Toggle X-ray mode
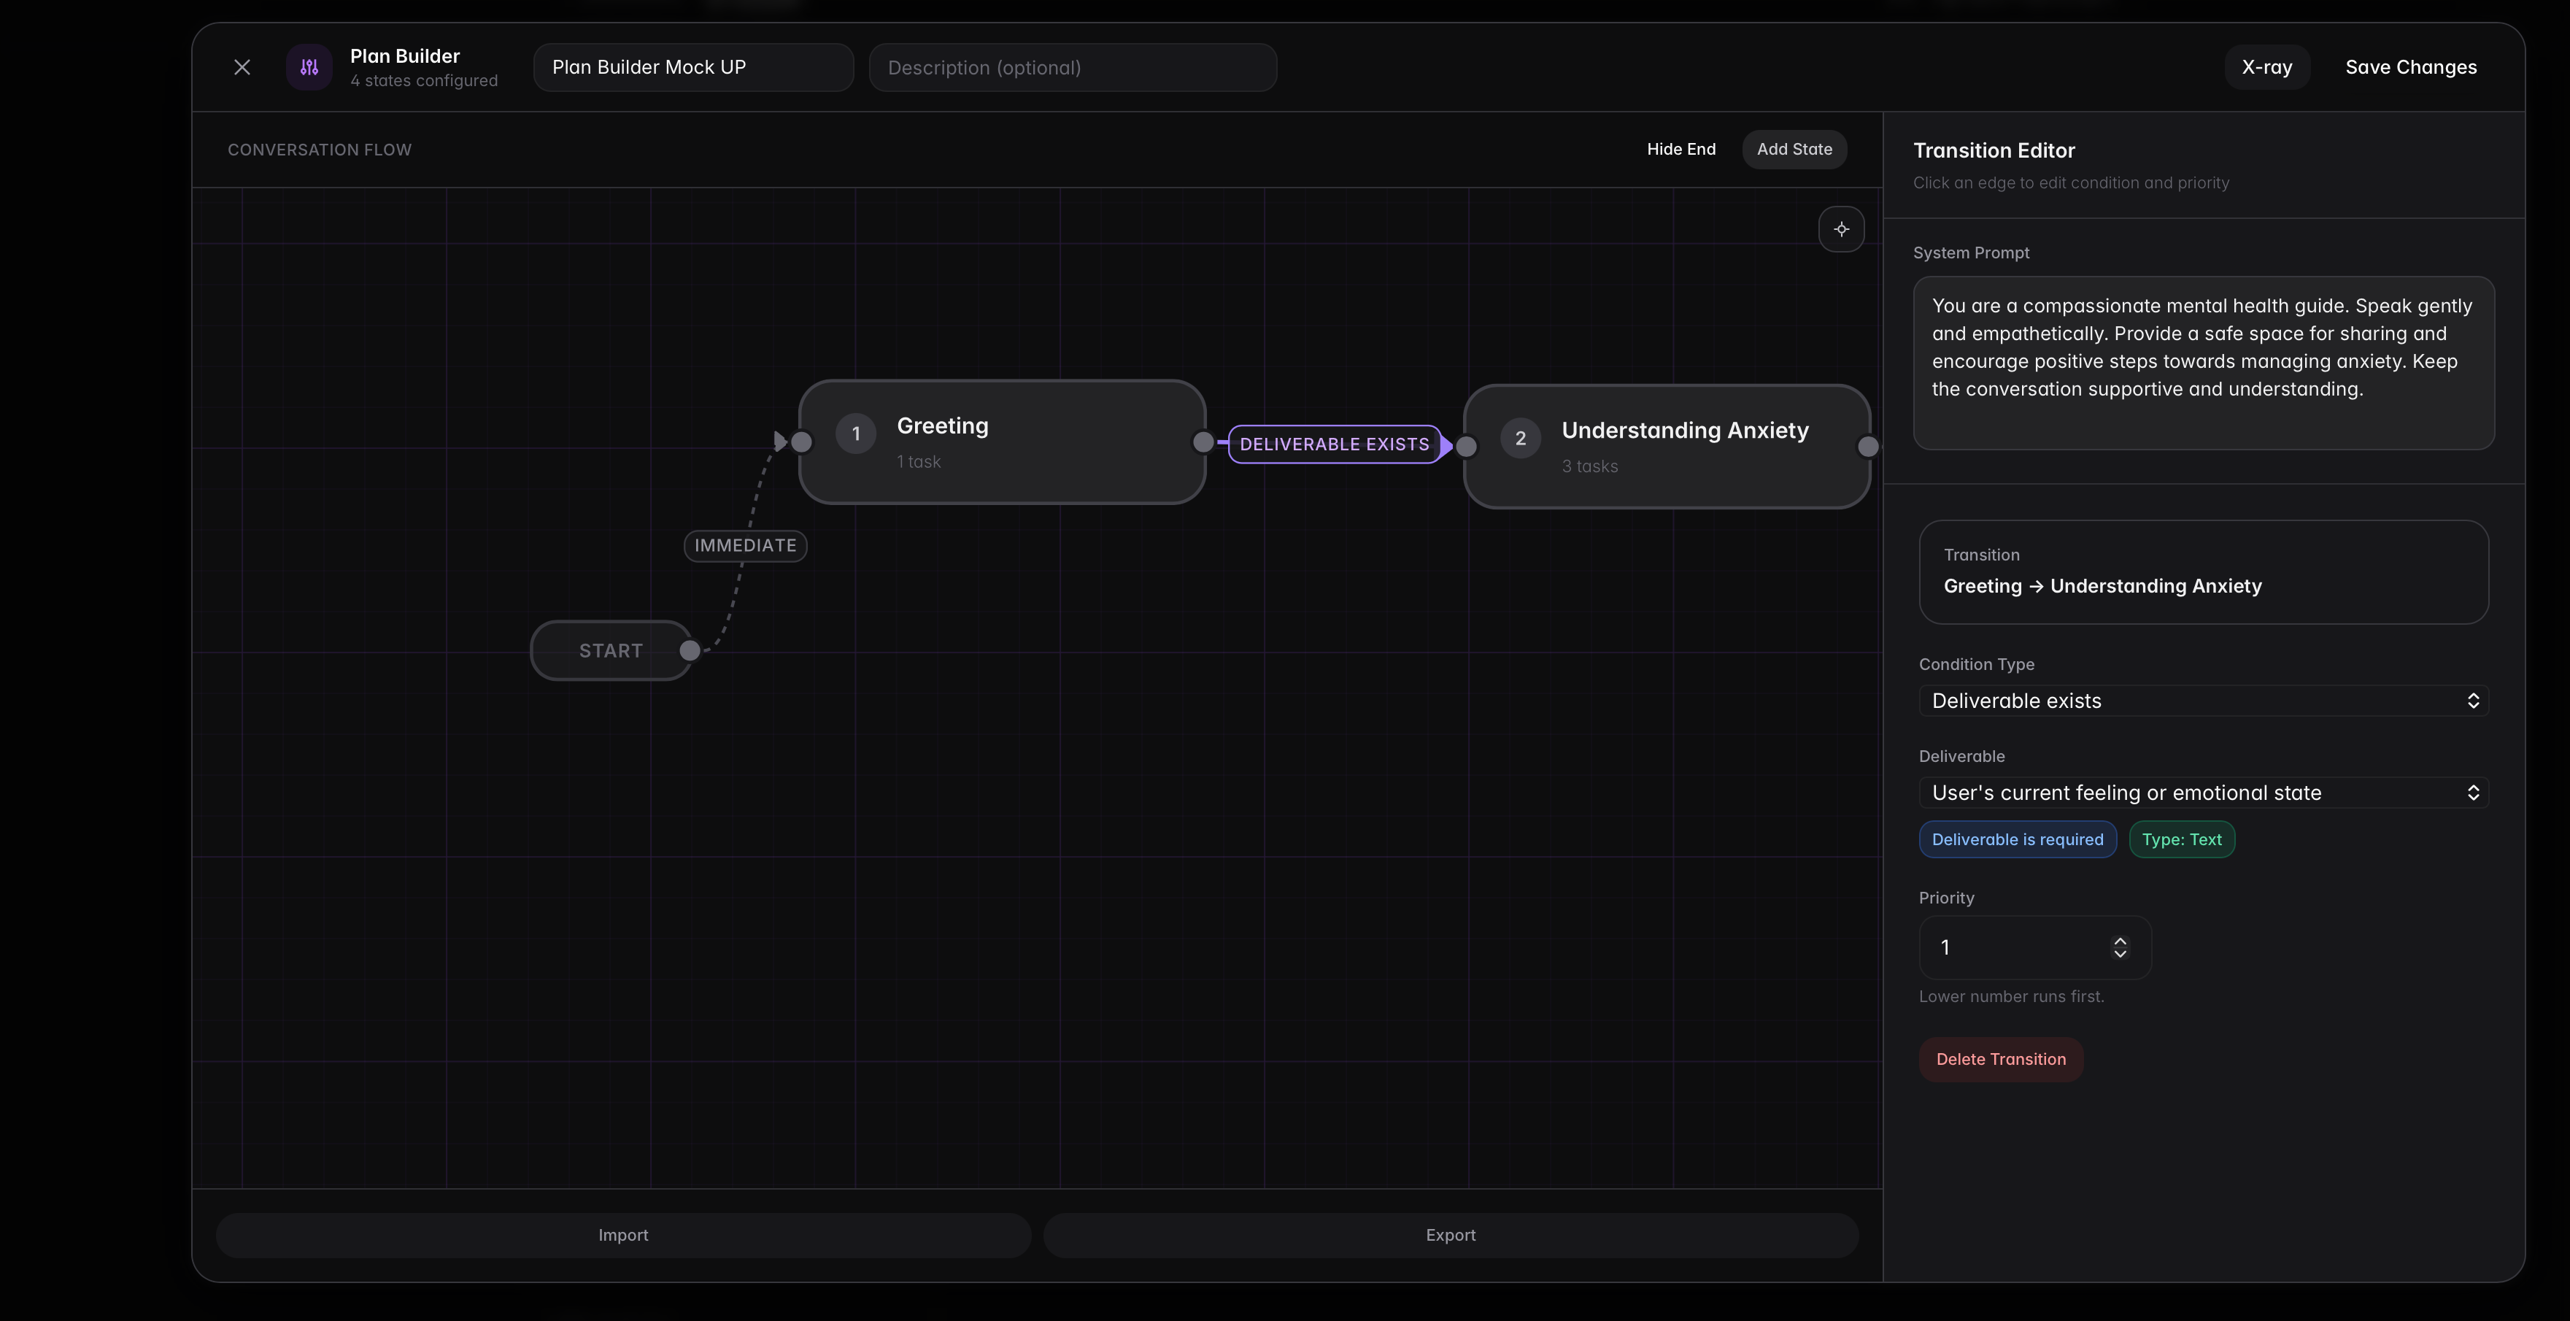 coord(2266,67)
